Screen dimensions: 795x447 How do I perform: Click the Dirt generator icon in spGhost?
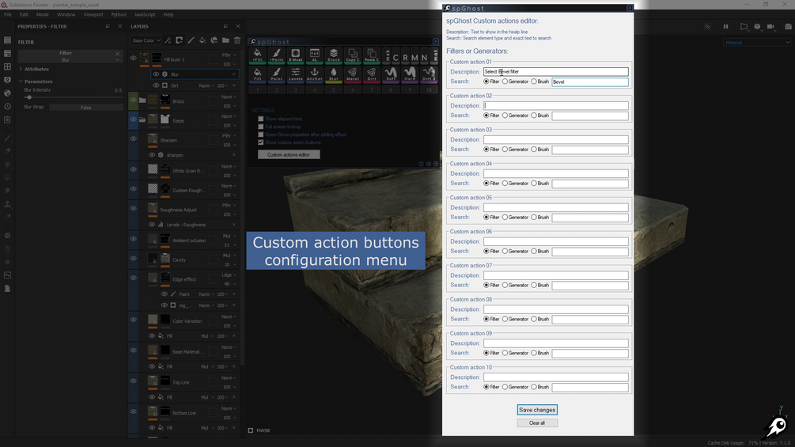click(x=372, y=74)
